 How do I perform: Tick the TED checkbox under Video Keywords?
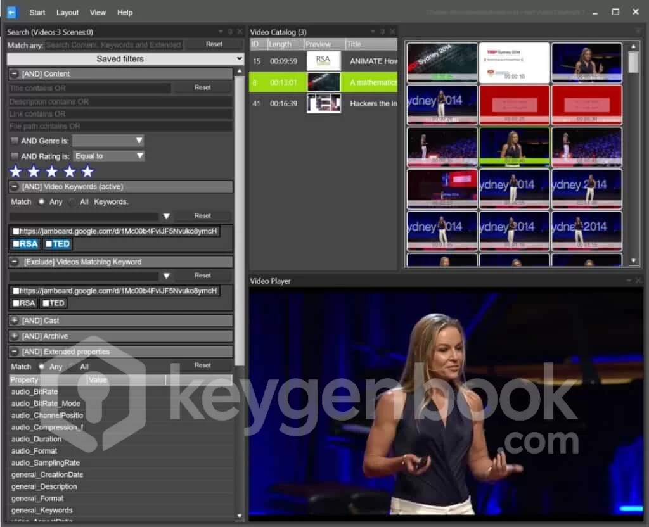pos(49,244)
